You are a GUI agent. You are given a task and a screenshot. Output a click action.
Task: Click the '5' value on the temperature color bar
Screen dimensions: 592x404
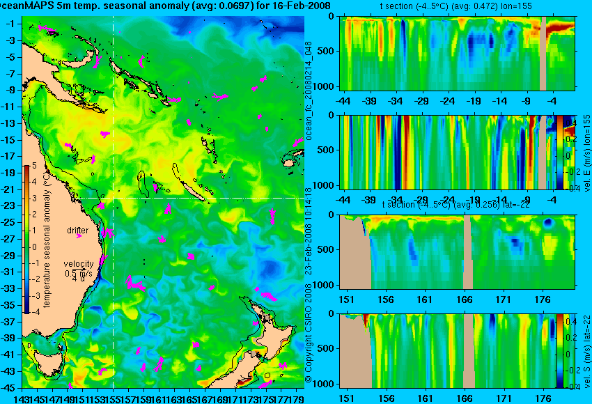tap(34, 165)
